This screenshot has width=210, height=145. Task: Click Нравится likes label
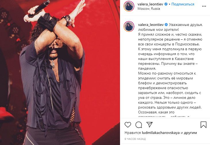pos(132,133)
